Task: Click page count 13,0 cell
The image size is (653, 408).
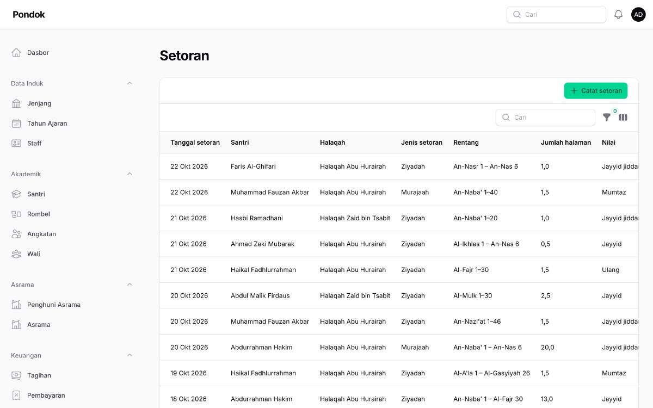Action: [x=547, y=399]
